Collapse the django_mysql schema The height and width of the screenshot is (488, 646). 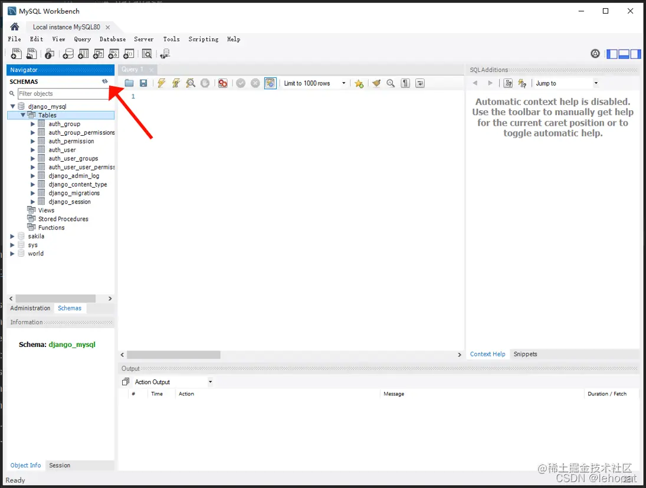click(x=13, y=106)
